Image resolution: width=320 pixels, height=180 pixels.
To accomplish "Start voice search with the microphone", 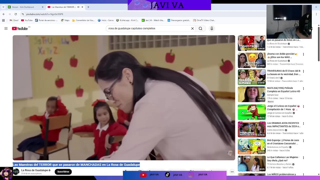I will pos(212,28).
